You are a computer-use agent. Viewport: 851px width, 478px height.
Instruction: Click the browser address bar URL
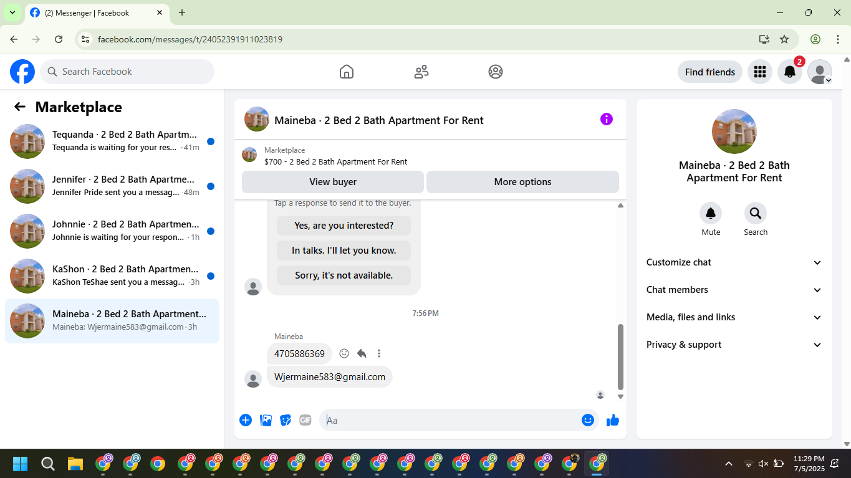click(x=190, y=39)
